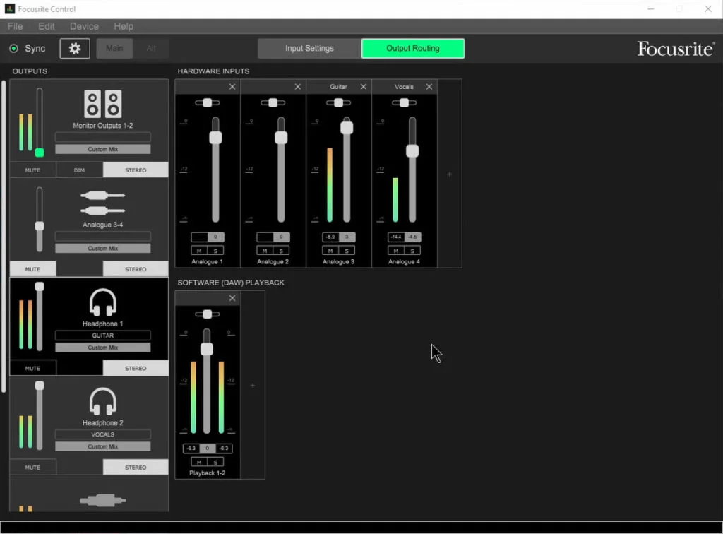Mute the Headphone 2 output
The width and height of the screenshot is (723, 534).
[32, 468]
